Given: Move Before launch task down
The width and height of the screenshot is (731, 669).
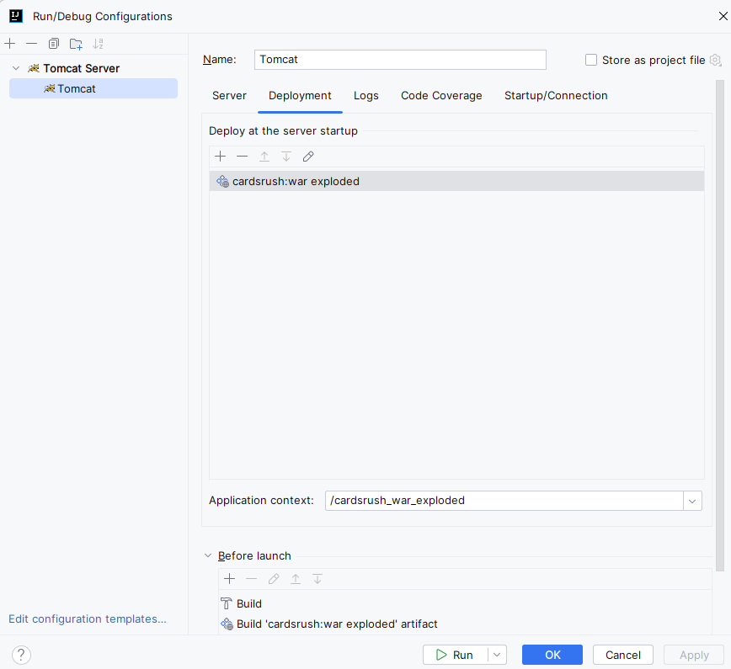Looking at the screenshot, I should (x=317, y=579).
